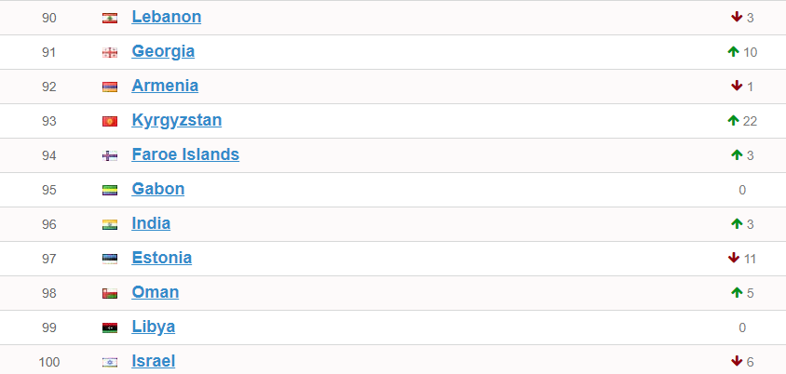
Task: Click the Kyrgyzstan flag icon
Action: (x=110, y=121)
